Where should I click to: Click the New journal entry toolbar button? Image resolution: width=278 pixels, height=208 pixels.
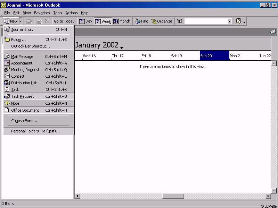click(11, 21)
